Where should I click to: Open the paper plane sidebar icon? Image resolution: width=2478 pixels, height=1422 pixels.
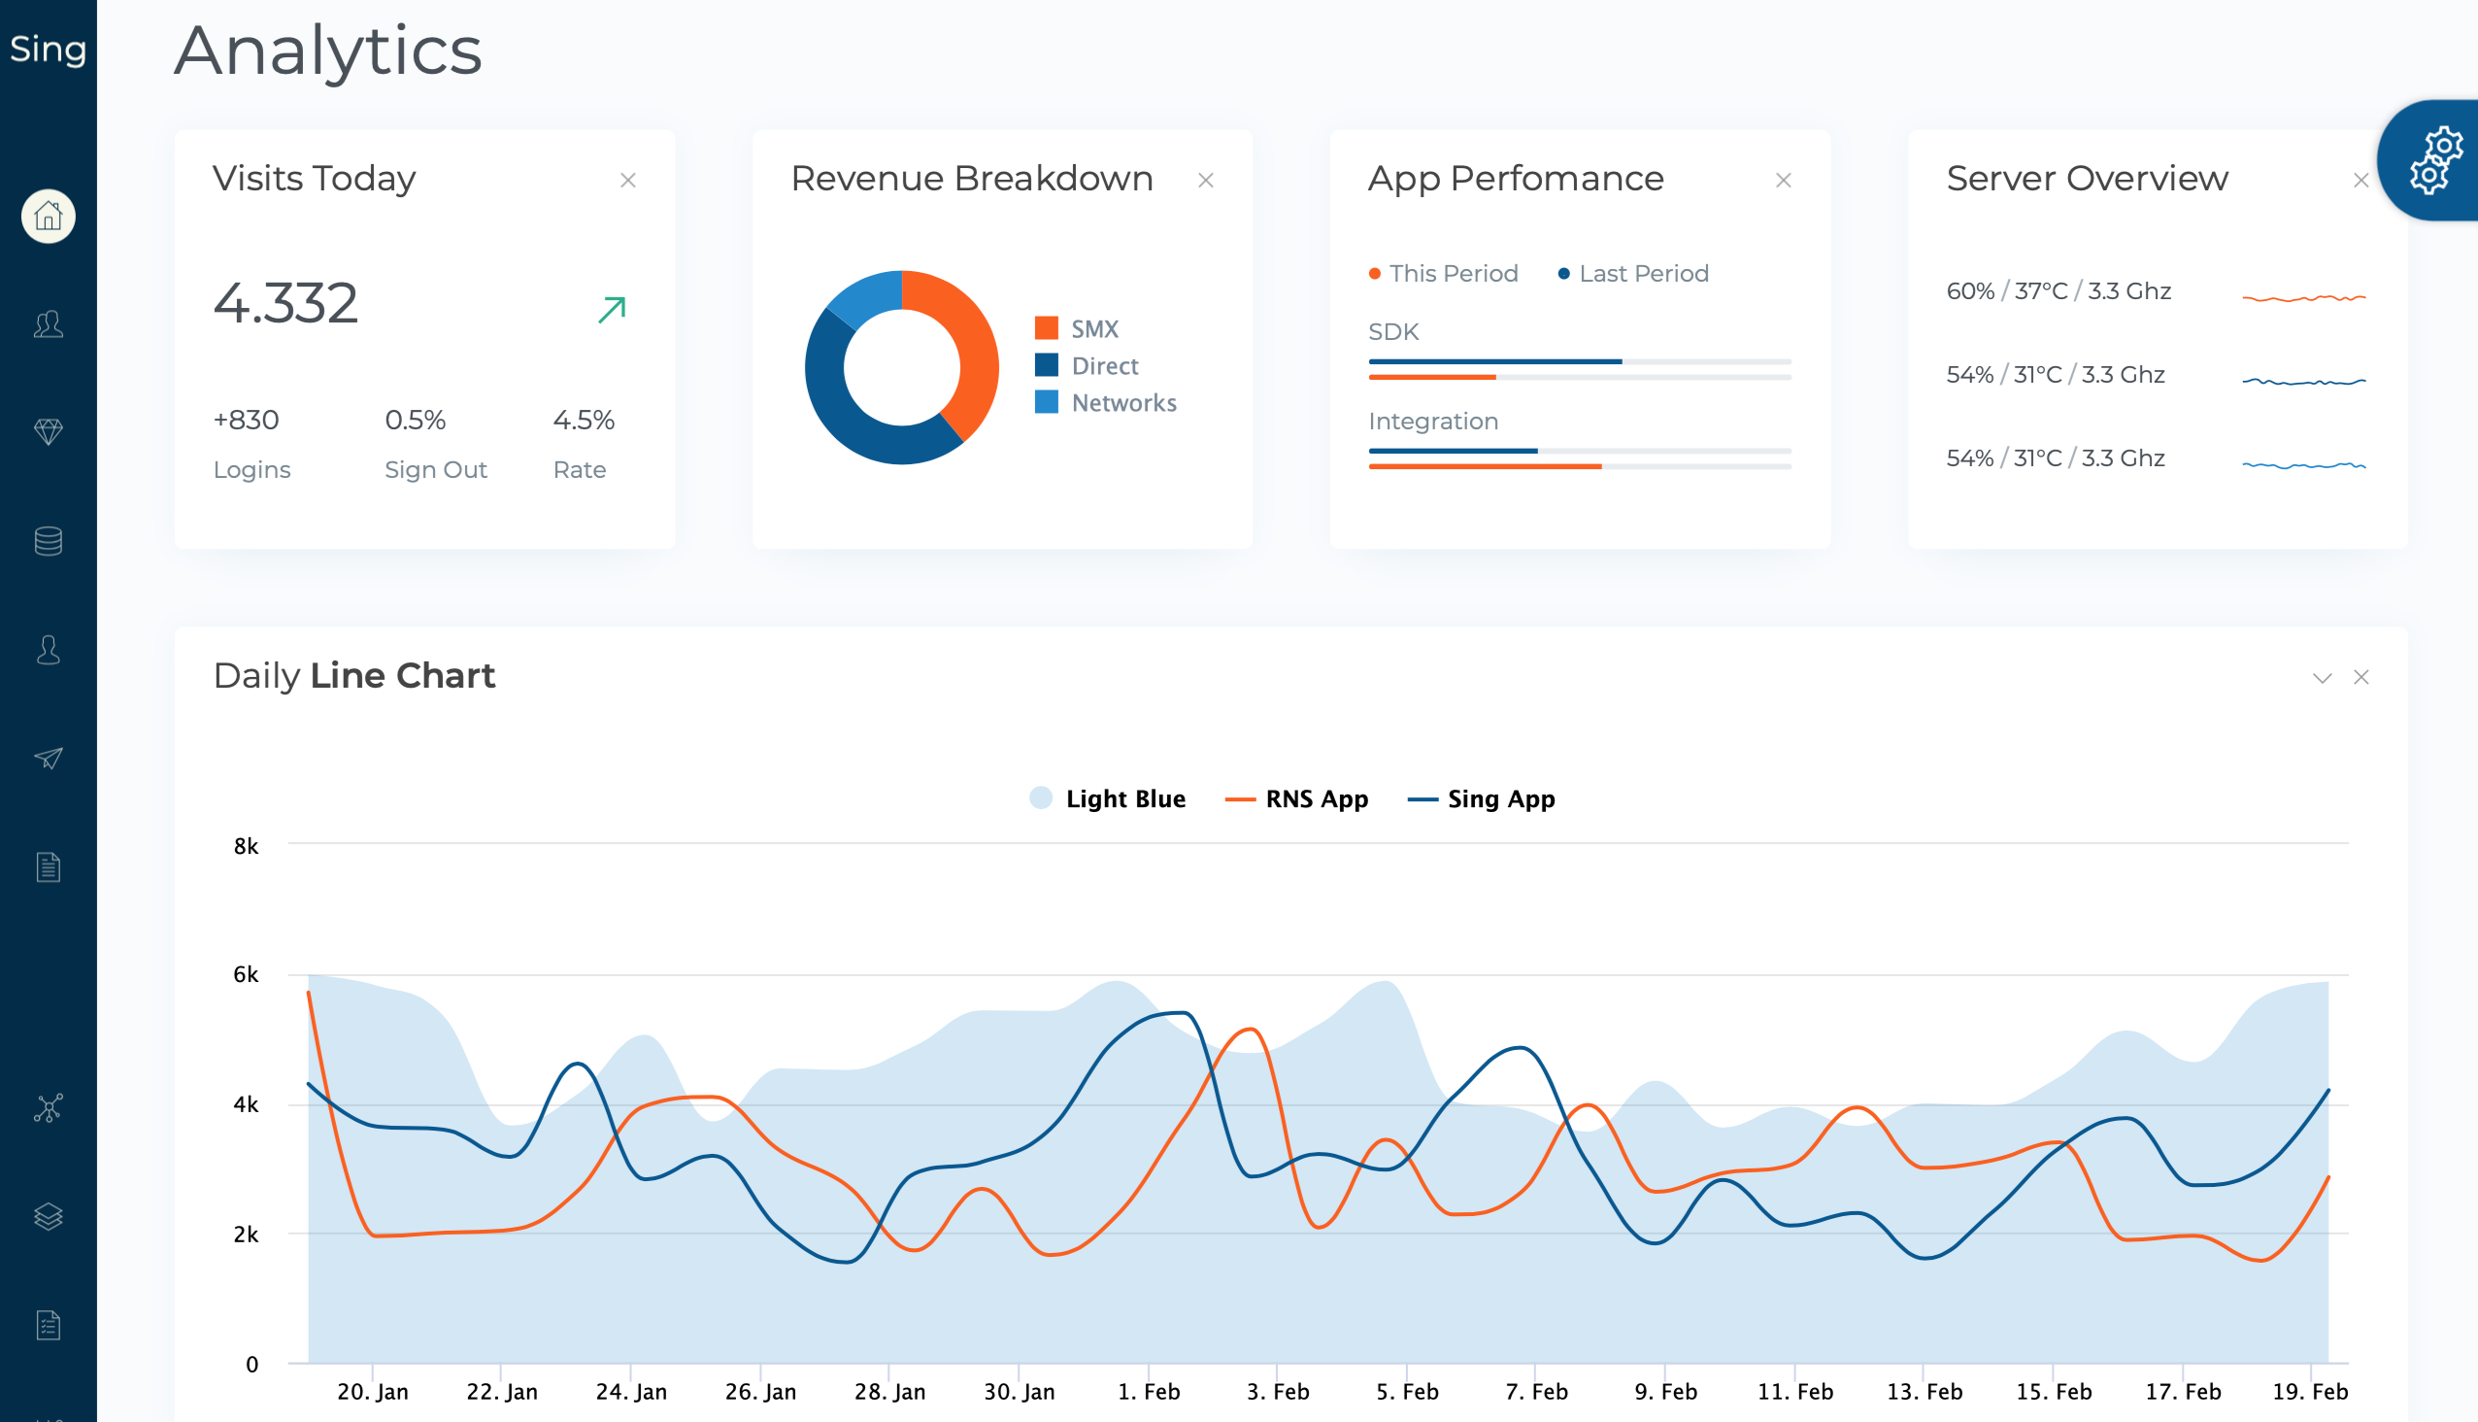point(48,758)
